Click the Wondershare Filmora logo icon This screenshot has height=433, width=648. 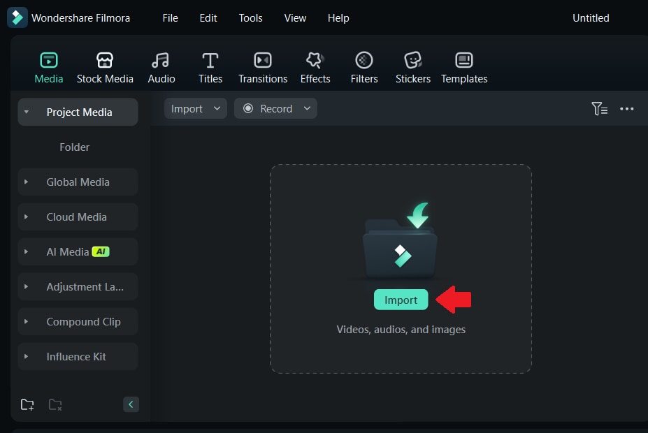pos(17,17)
